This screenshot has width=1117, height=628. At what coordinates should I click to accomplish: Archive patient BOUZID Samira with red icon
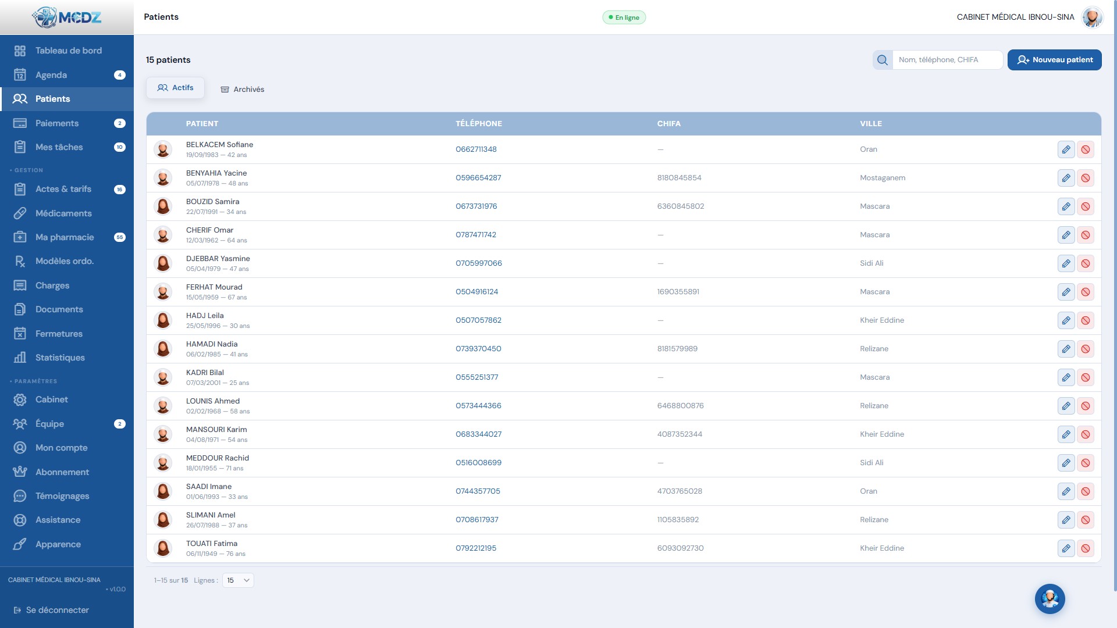click(1085, 206)
